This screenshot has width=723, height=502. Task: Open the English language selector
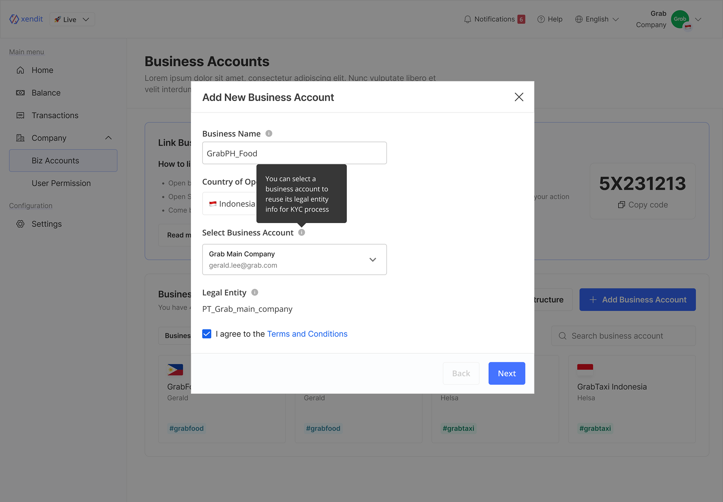tap(597, 19)
